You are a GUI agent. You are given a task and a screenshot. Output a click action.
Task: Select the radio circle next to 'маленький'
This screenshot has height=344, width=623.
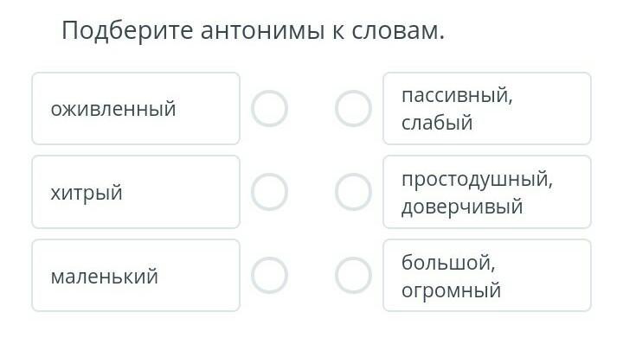(269, 276)
